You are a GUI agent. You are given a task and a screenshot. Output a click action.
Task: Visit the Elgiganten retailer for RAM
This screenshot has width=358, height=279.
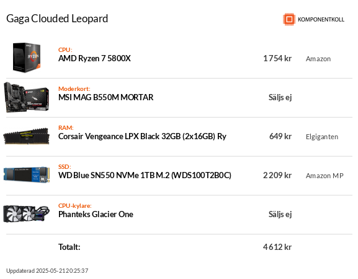322,137
